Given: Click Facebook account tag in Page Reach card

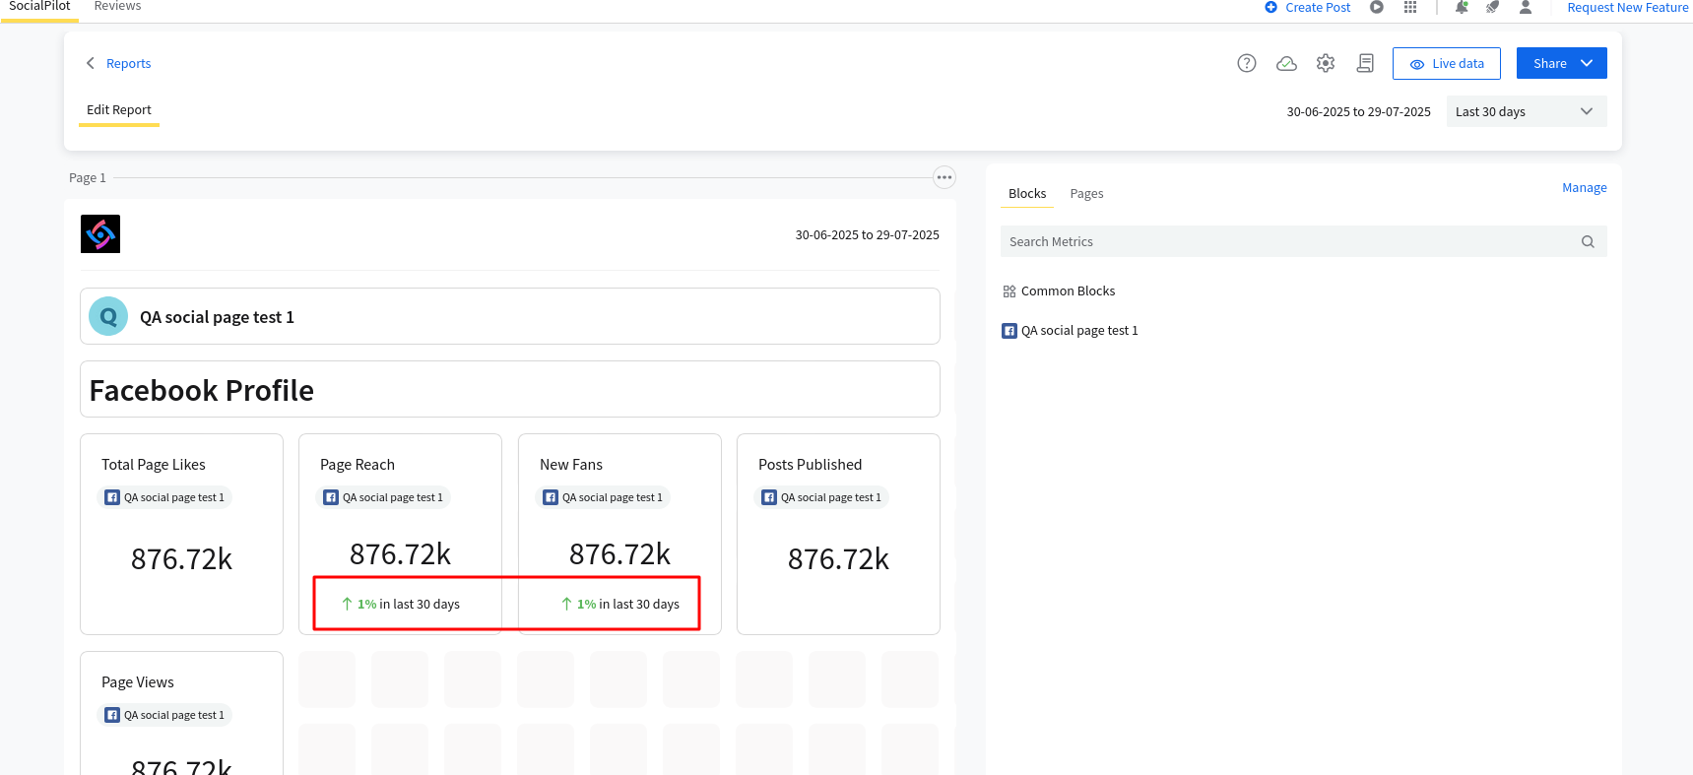Looking at the screenshot, I should coord(383,497).
